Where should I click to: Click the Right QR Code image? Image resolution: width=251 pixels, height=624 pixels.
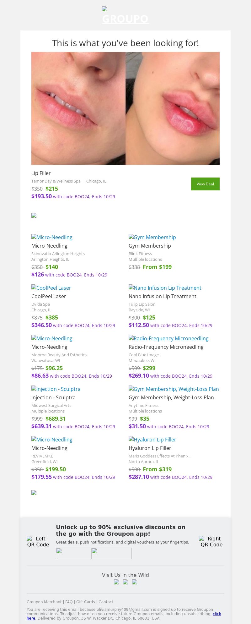(x=211, y=542)
